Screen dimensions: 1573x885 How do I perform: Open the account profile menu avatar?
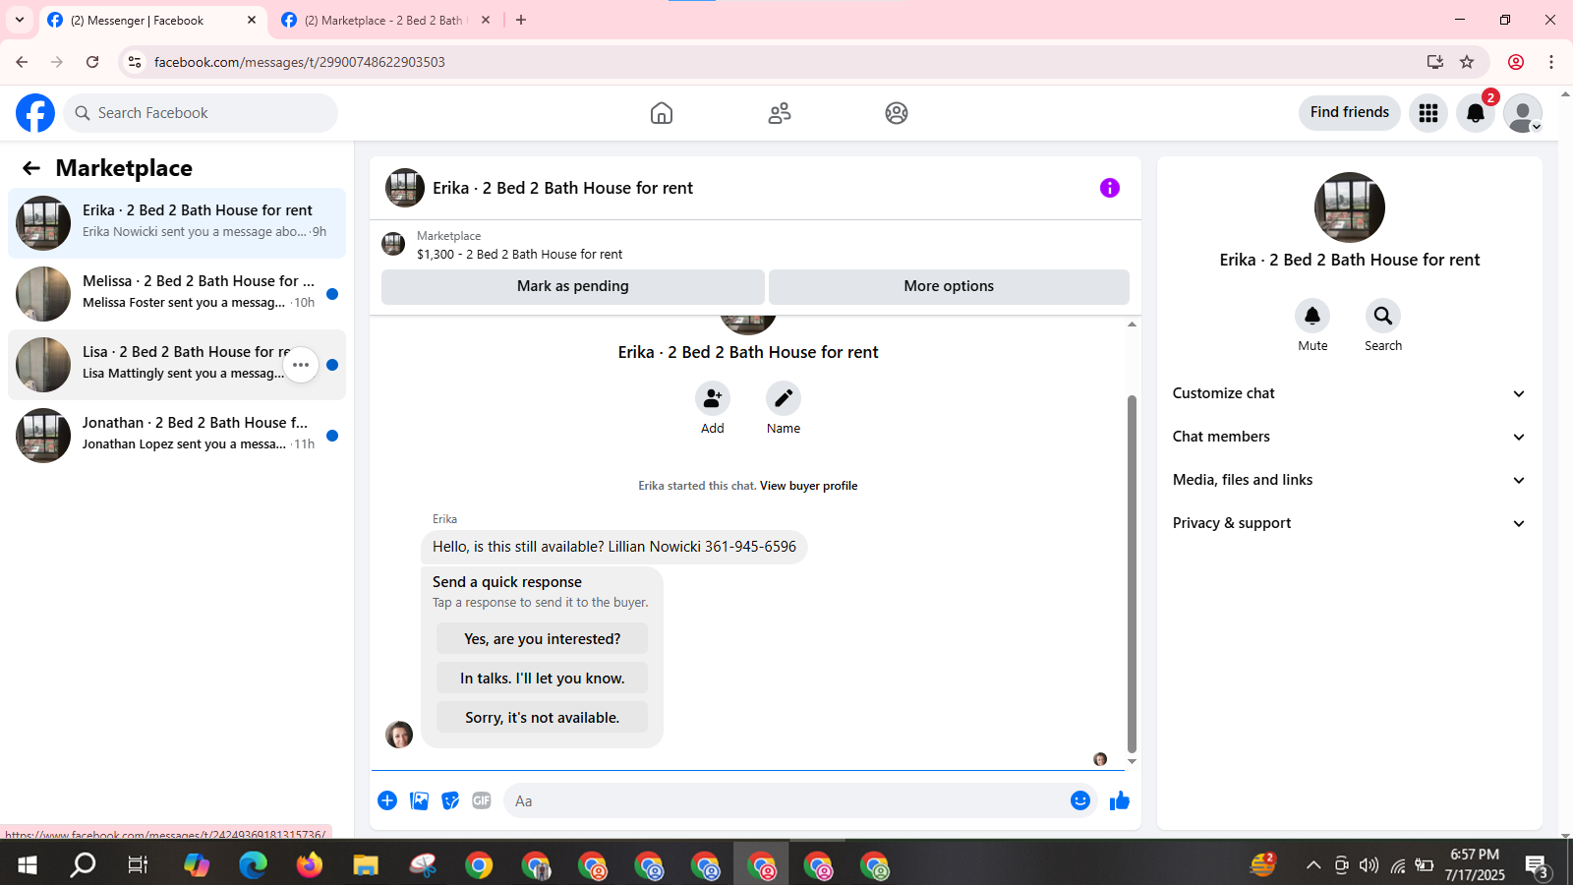(1523, 113)
